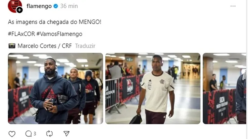
Task: Click the Marcelo Cortes / CRF credit text
Action: 45,46
